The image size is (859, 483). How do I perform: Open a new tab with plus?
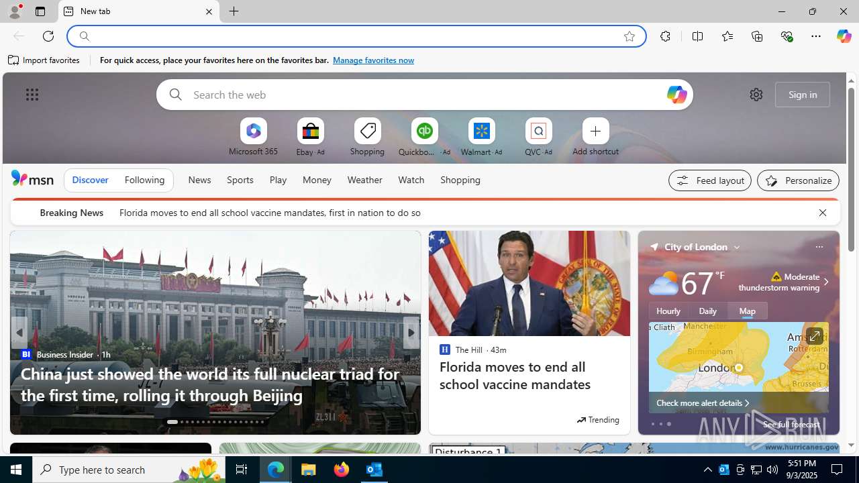[x=234, y=11]
